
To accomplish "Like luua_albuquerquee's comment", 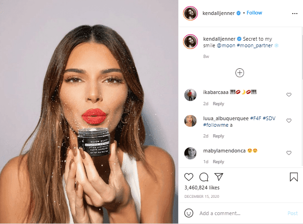I will [x=289, y=121].
